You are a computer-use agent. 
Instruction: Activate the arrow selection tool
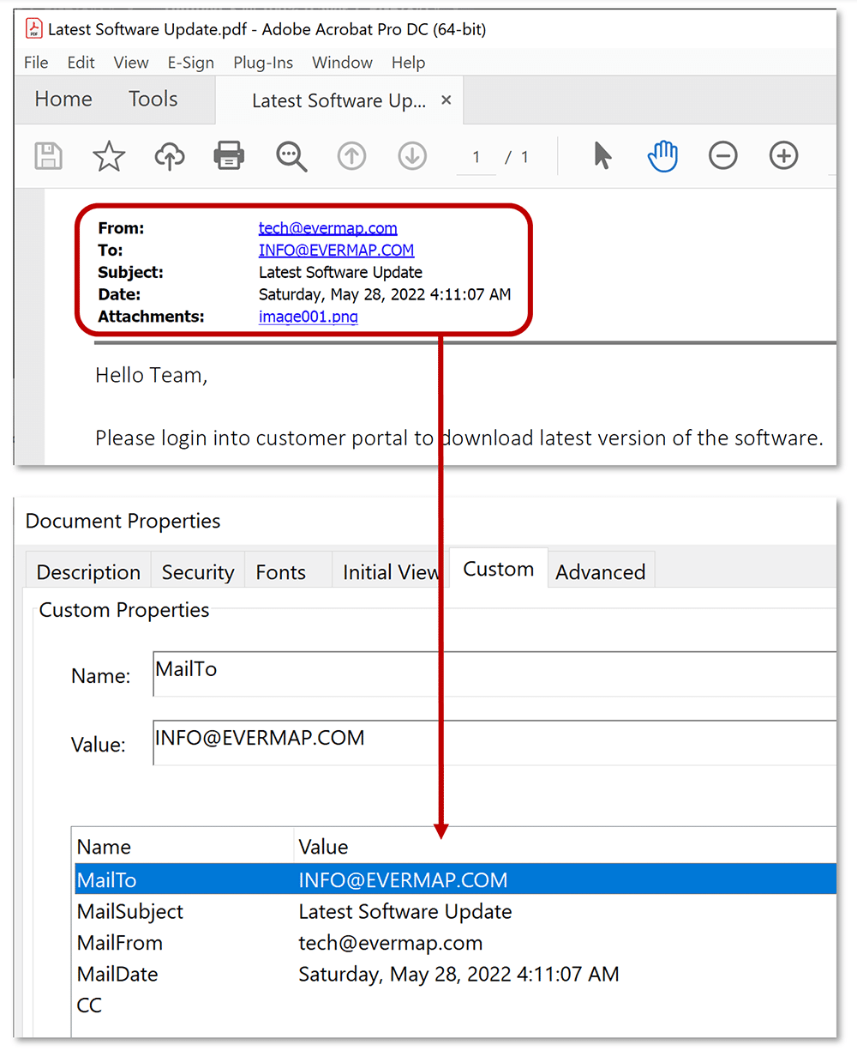click(602, 156)
